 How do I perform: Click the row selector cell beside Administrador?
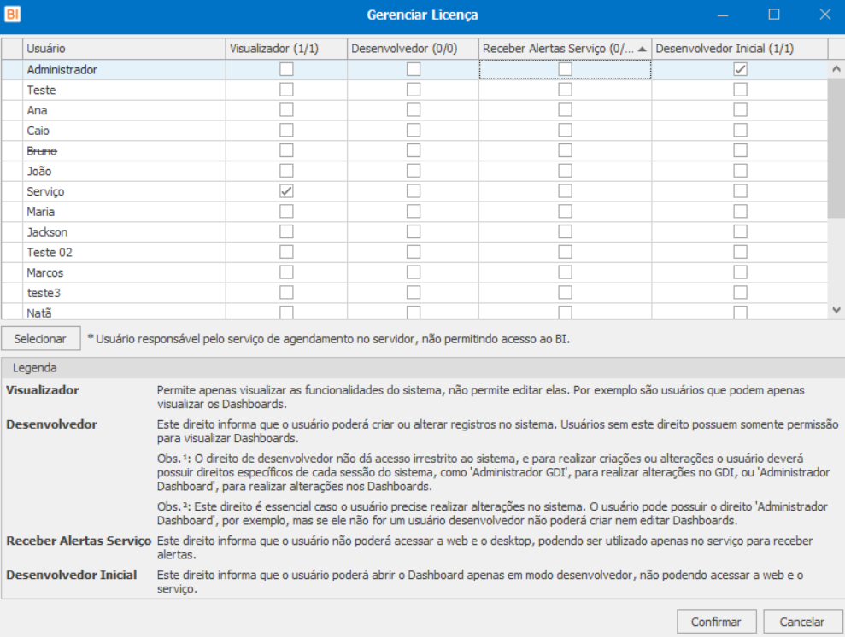12,69
